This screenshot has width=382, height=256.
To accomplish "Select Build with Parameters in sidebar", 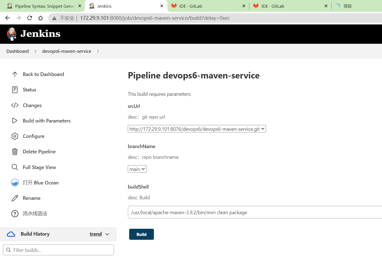I will pos(47,121).
